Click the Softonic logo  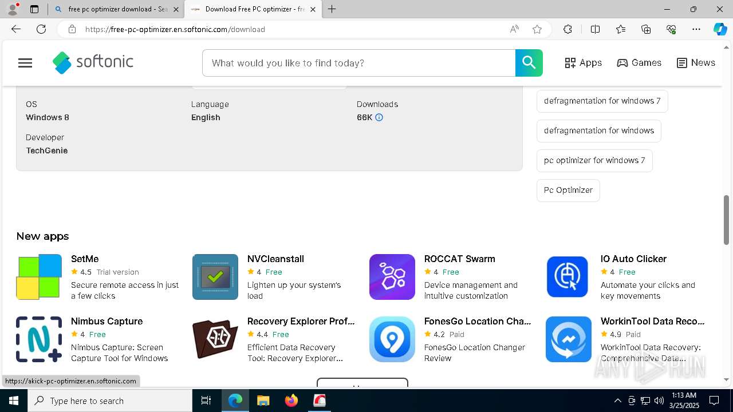[93, 62]
